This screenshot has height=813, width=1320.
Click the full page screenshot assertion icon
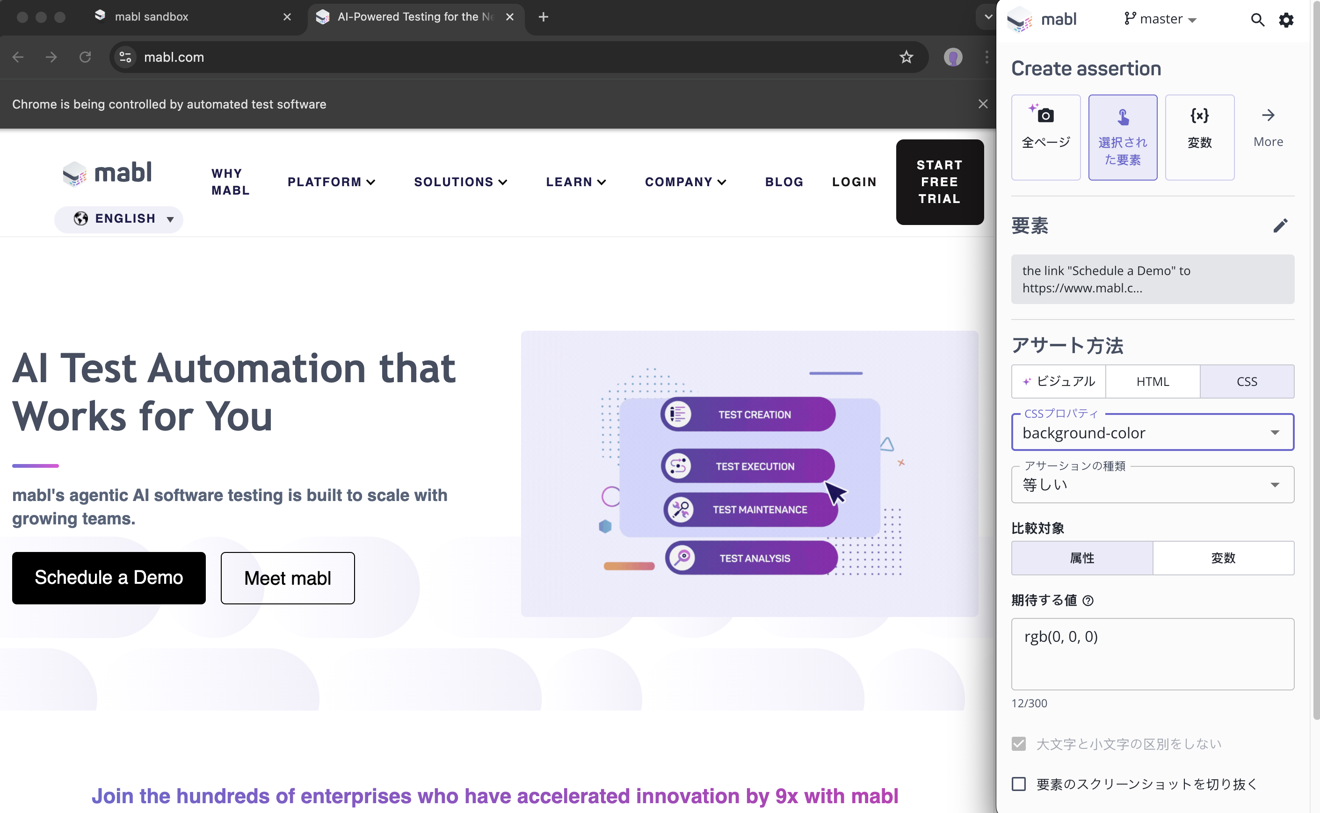[1045, 137]
